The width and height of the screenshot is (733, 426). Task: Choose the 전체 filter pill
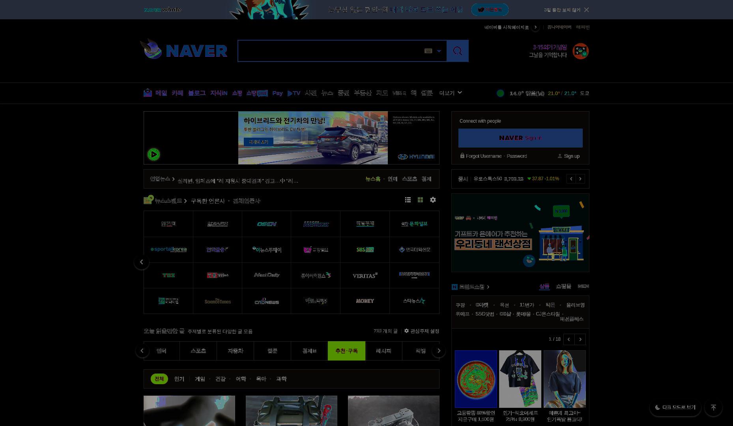click(159, 379)
